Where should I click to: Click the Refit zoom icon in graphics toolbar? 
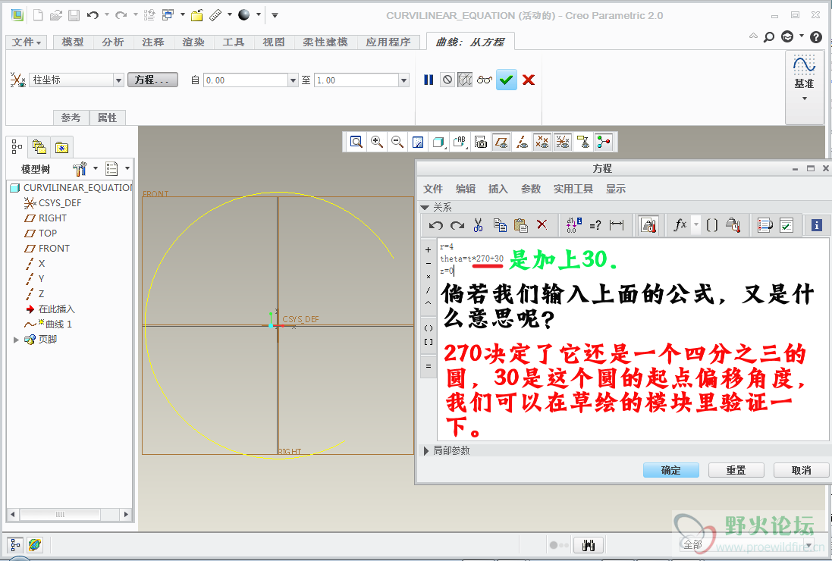pyautogui.click(x=356, y=142)
